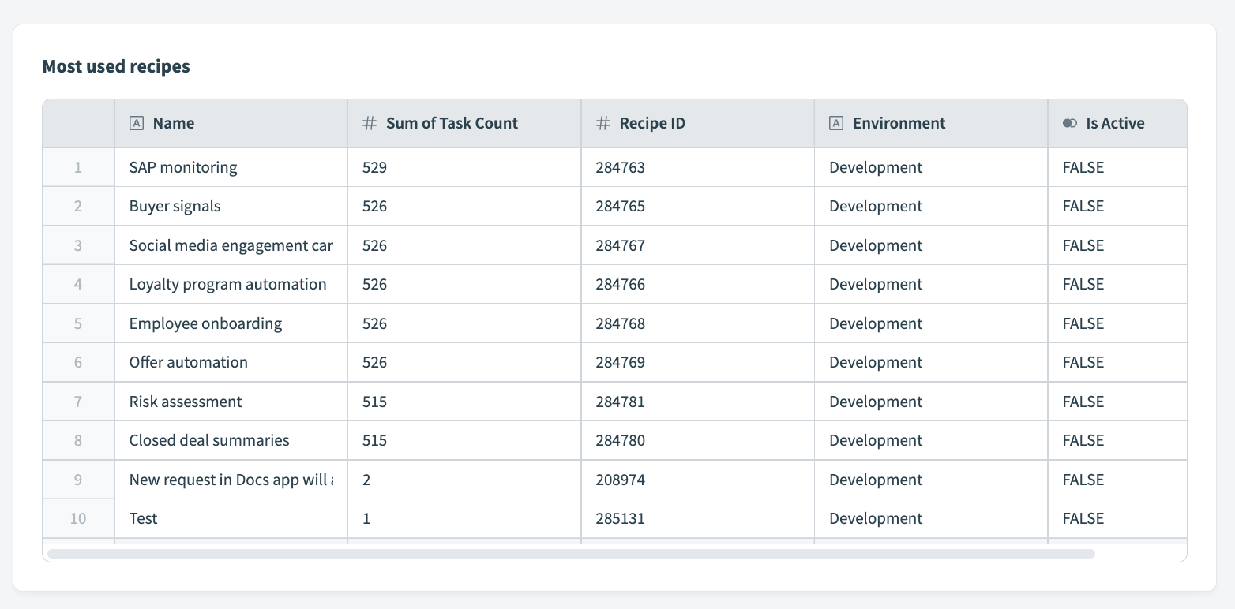Click the Closed deal summaries cell
Viewport: 1235px width, 609px height.
coord(209,440)
